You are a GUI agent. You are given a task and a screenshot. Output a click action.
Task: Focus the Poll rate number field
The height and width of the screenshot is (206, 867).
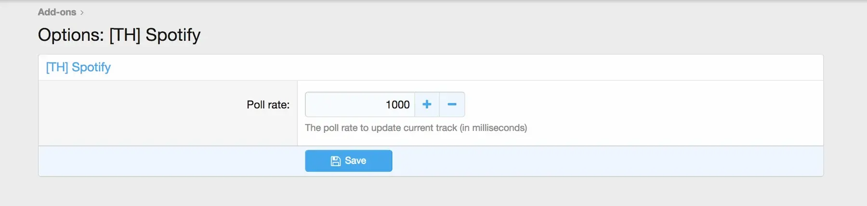click(359, 104)
